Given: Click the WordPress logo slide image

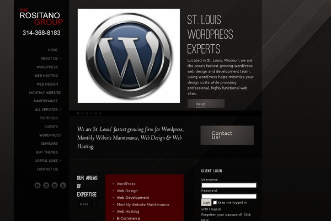Looking at the screenshot, I should [129, 56].
